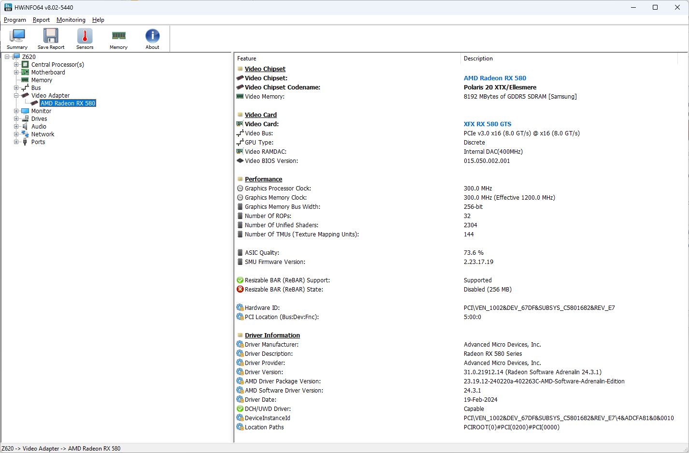Click the Resizable BAR Support green check icon

pos(240,280)
